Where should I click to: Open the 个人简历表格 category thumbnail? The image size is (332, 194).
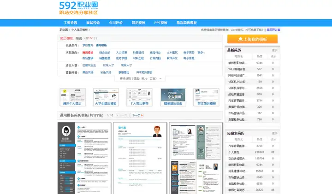pyautogui.click(x=139, y=97)
